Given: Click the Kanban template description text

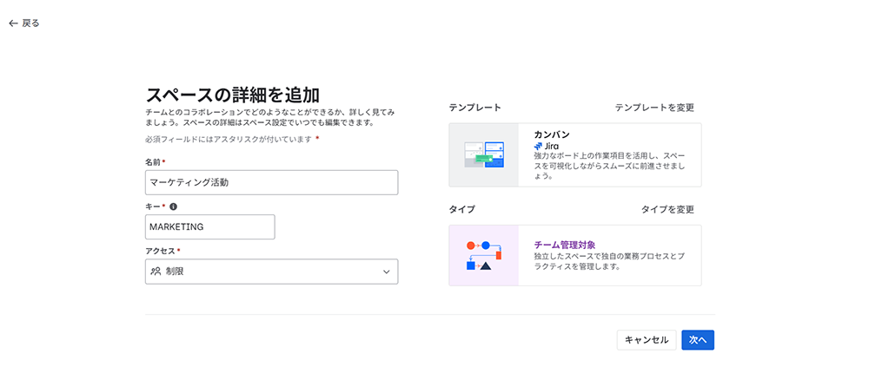Looking at the screenshot, I should [608, 165].
